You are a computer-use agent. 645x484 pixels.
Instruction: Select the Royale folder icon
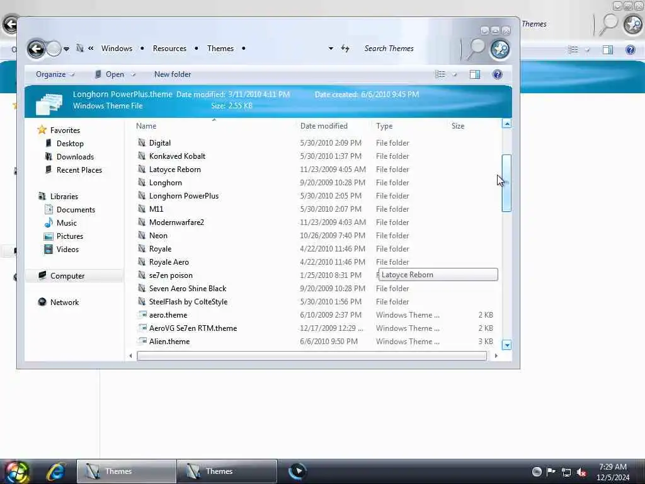coord(142,248)
